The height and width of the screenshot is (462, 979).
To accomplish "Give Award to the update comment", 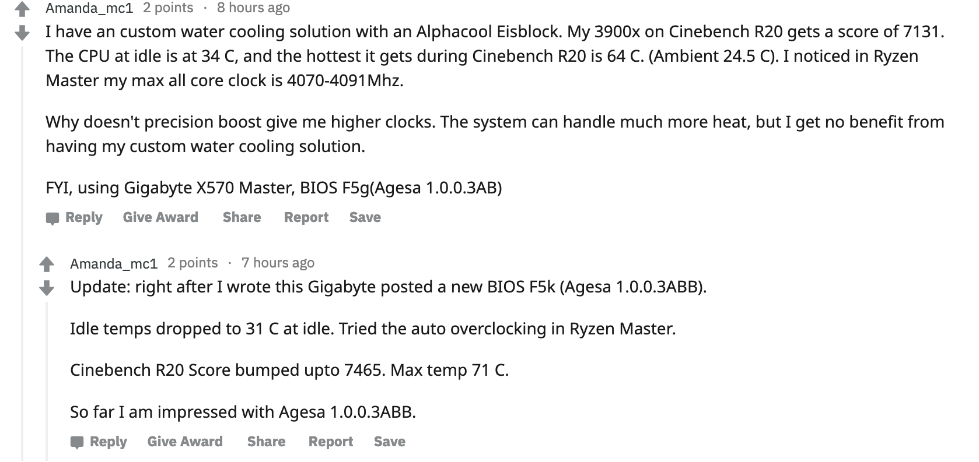I will [x=185, y=442].
